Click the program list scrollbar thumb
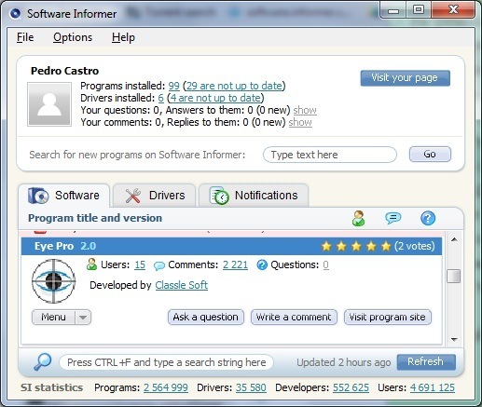Viewport: 482px width, 407px height. [454, 276]
